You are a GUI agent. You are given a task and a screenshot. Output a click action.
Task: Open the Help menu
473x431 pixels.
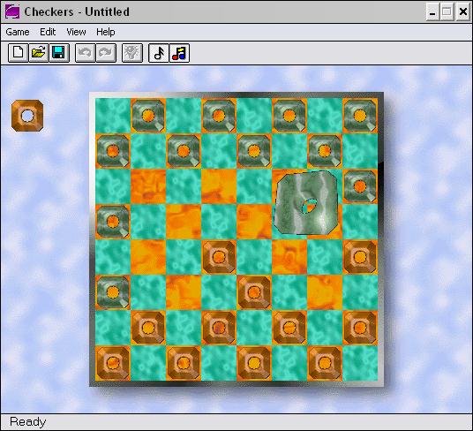106,32
